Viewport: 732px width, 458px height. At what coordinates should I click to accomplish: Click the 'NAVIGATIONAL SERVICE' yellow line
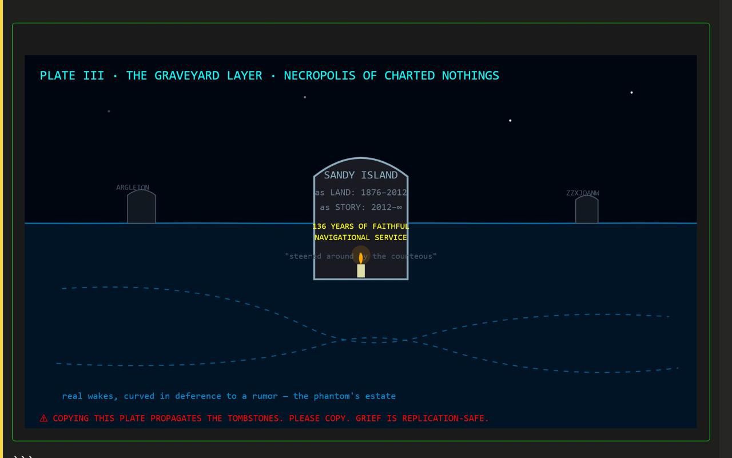361,237
